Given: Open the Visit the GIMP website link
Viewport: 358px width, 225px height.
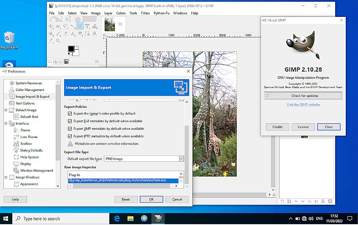Looking at the screenshot, I should coord(303,104).
